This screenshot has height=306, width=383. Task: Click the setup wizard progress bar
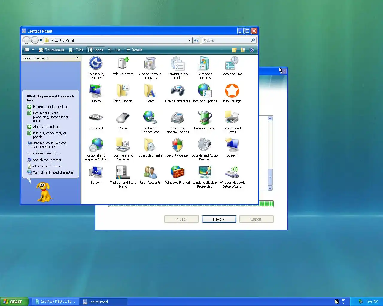coord(191,204)
